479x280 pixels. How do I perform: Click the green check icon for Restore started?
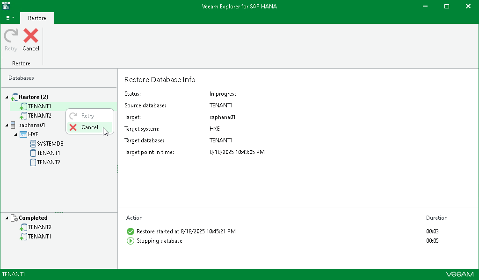(131, 231)
